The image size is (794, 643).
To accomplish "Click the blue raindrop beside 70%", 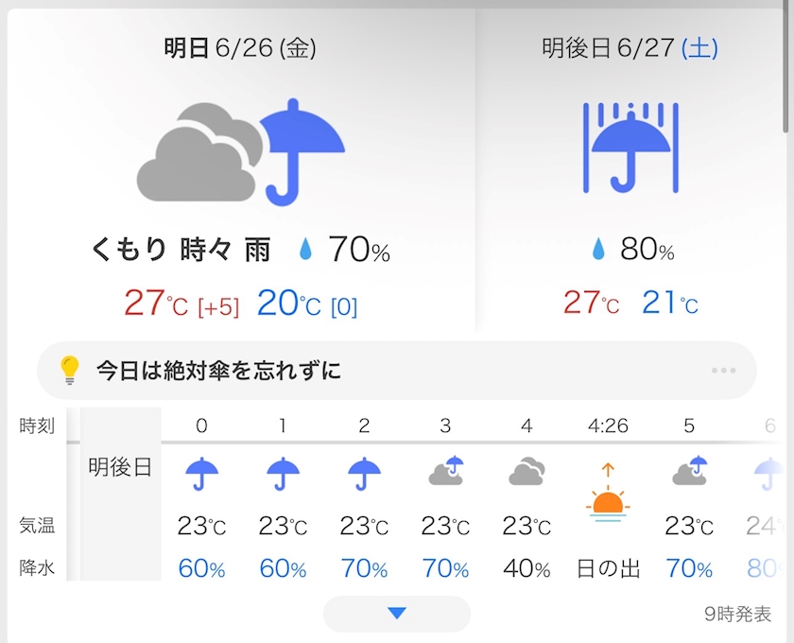I will 305,250.
